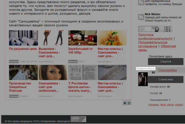Image resolution: width=185 pixels, height=124 pixels.
Task: Click the 'Онлайн всего: 20' line
Action: coord(160,87)
